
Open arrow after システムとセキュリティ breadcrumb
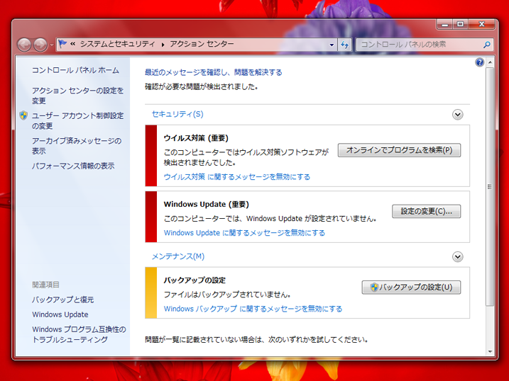tap(163, 45)
